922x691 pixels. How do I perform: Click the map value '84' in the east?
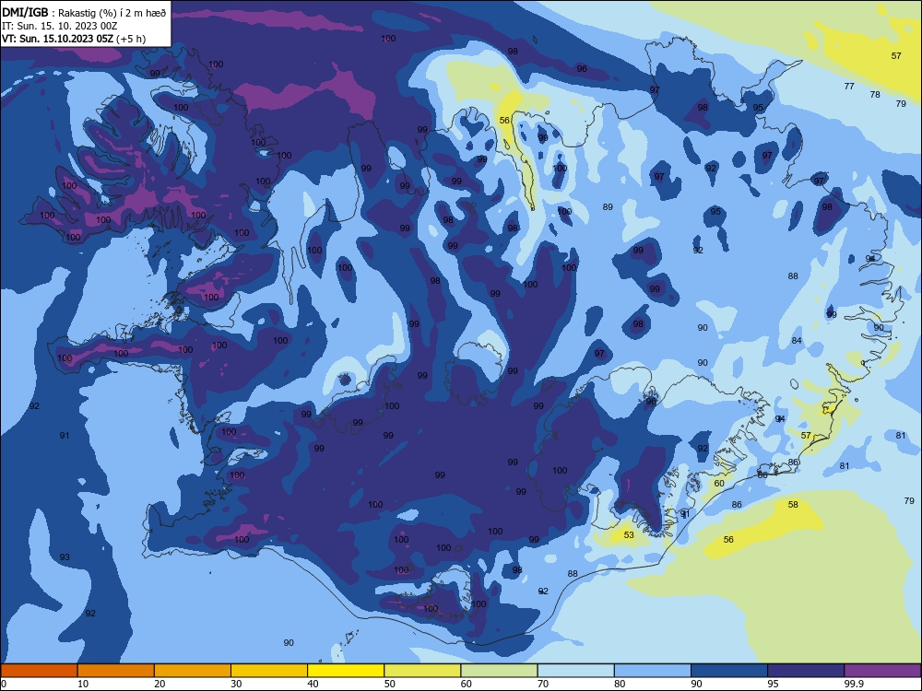(797, 340)
